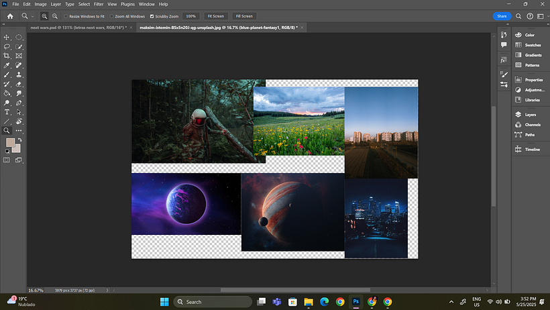
Task: Activate Zoom Out mode in options bar
Action: click(x=55, y=16)
